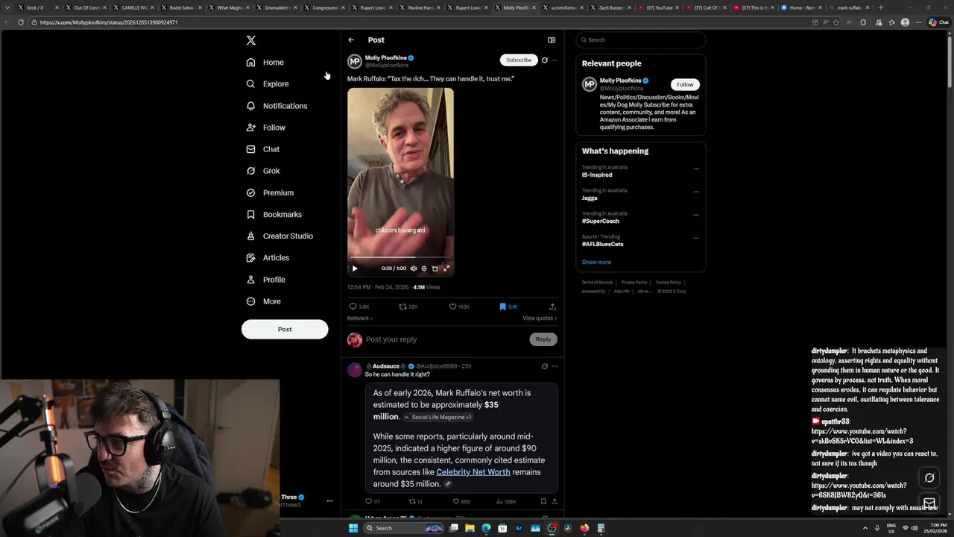The image size is (954, 537).
Task: Open reader view icon in Post header
Action: coord(552,40)
